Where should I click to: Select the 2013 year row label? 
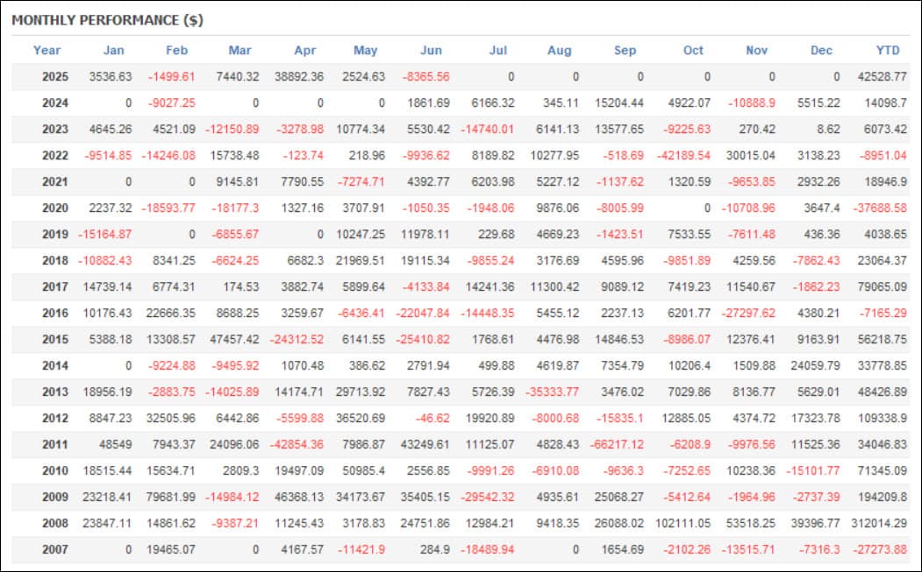pyautogui.click(x=54, y=392)
